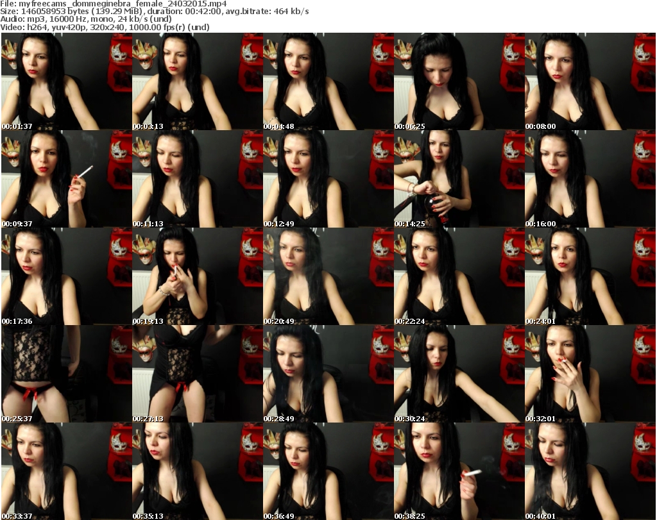This screenshot has height=520, width=657.
Task: Open the frame stamped 00:08:00
Action: pyautogui.click(x=590, y=81)
